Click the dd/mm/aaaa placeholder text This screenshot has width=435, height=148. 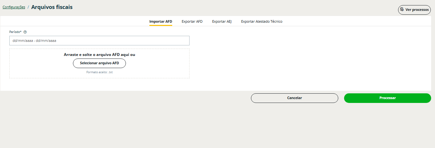tap(34, 41)
